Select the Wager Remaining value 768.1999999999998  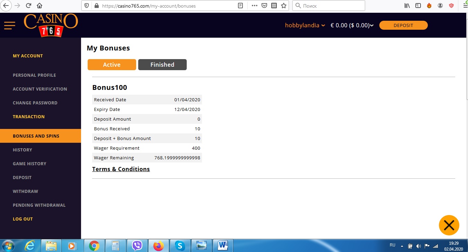pos(177,158)
